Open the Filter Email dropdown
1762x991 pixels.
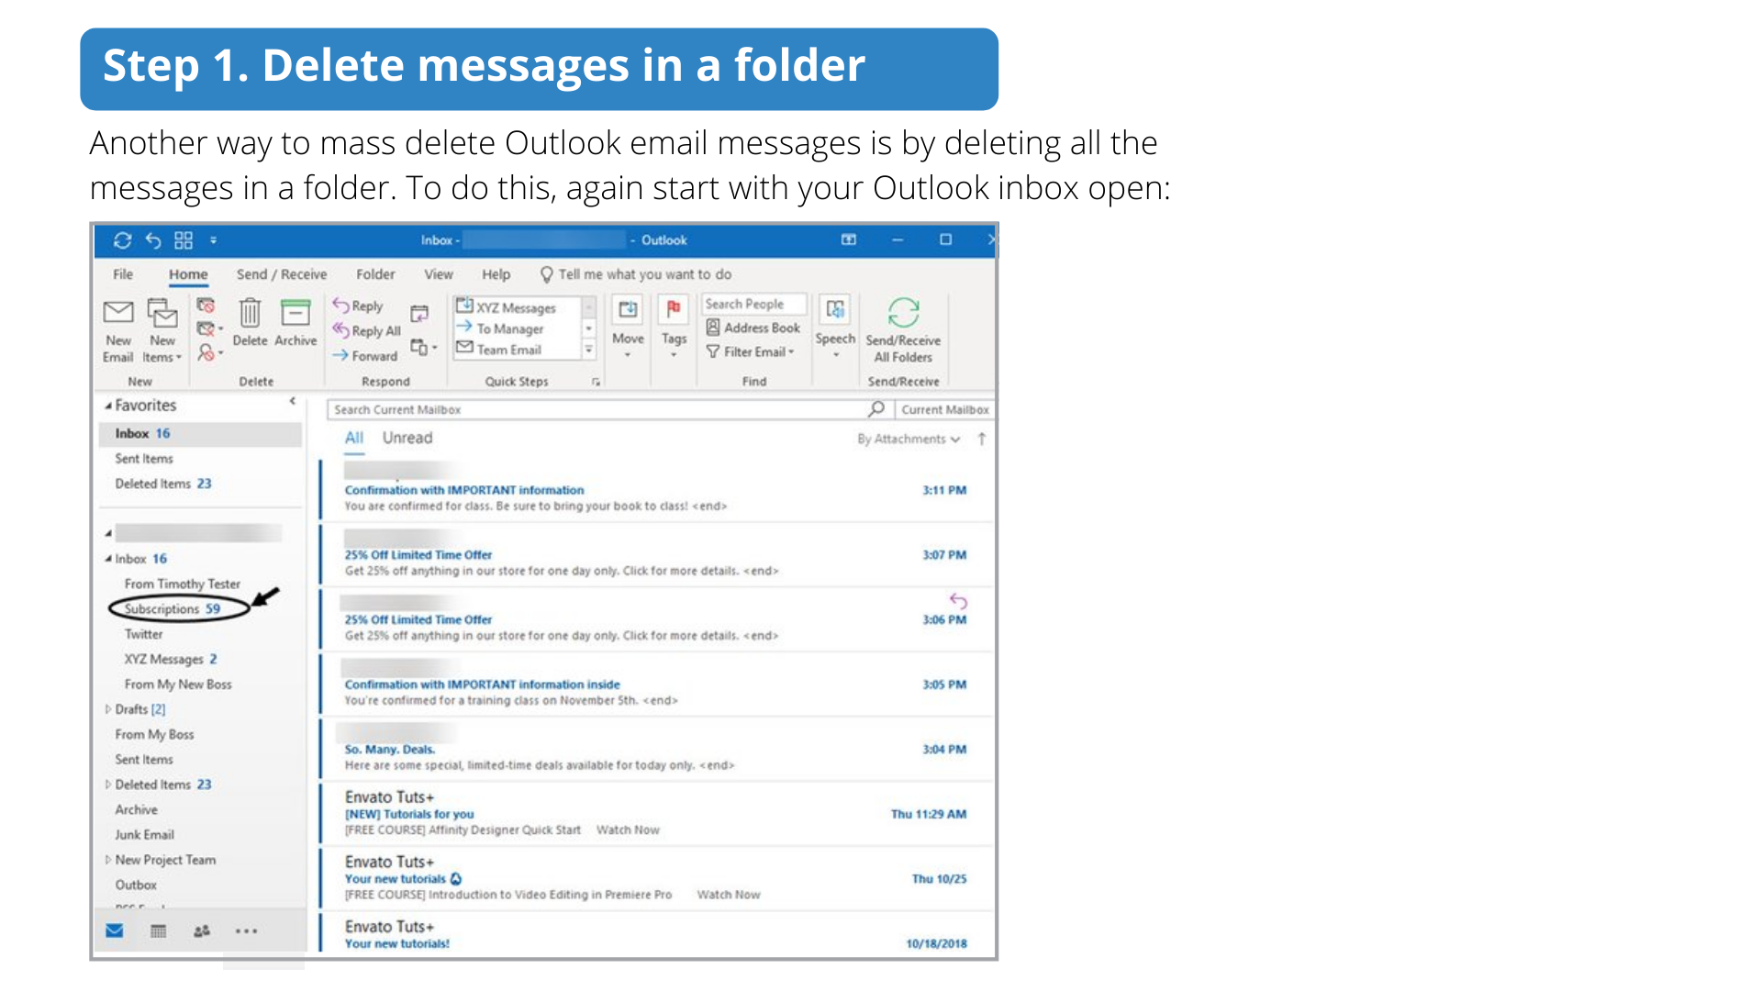tap(751, 351)
